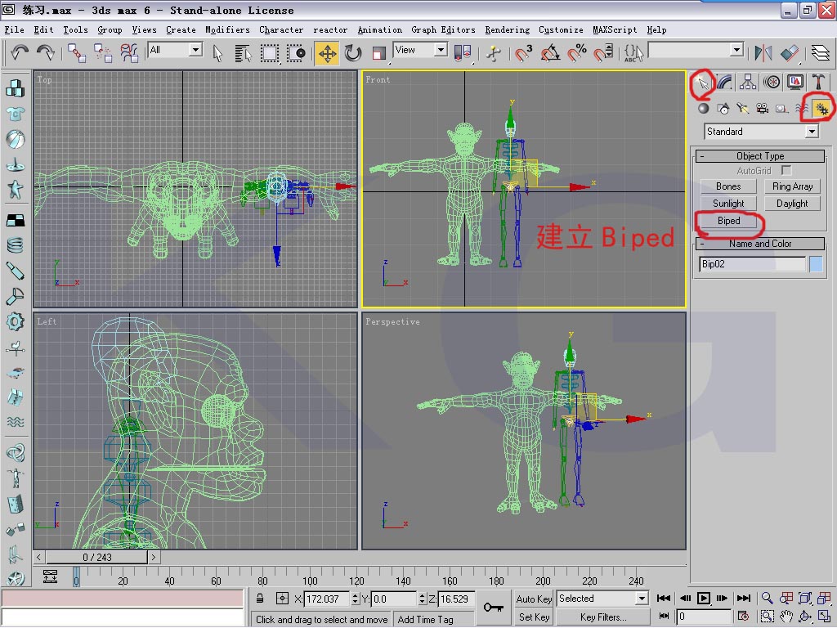This screenshot has width=837, height=628.
Task: Open the Hierarchy command panel tab
Action: click(748, 82)
